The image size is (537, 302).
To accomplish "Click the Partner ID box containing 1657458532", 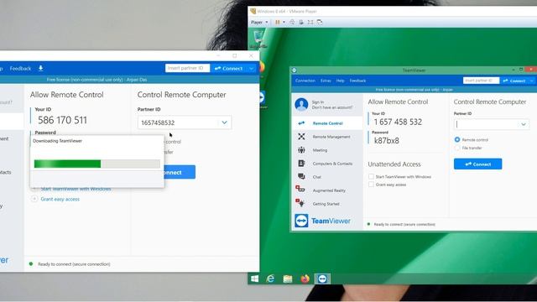I will click(x=185, y=122).
